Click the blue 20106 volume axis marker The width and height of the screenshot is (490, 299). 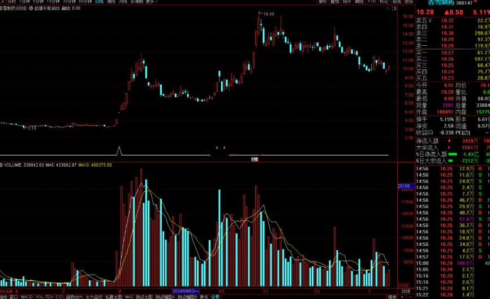[x=406, y=186]
